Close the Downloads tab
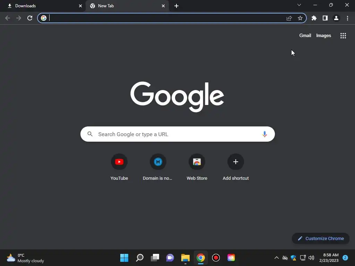The height and width of the screenshot is (266, 355). (x=80, y=6)
